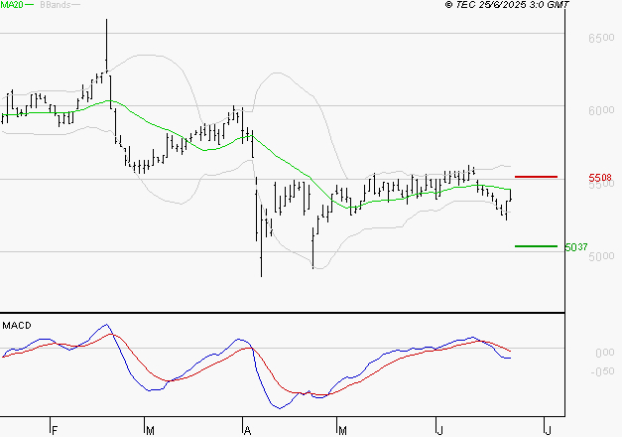Select the MACD indicator panel label
Image resolution: width=622 pixels, height=437 pixels.
pyautogui.click(x=17, y=326)
